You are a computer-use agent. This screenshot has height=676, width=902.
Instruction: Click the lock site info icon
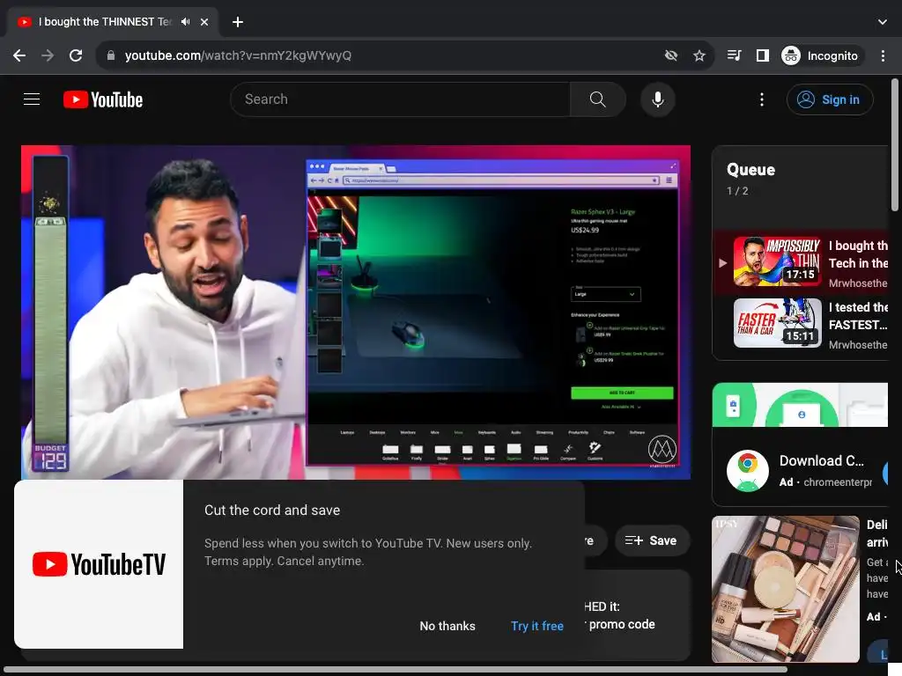pyautogui.click(x=111, y=55)
